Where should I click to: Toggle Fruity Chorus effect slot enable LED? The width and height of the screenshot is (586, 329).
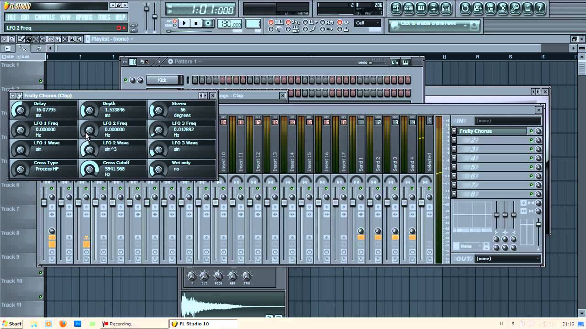(x=531, y=131)
